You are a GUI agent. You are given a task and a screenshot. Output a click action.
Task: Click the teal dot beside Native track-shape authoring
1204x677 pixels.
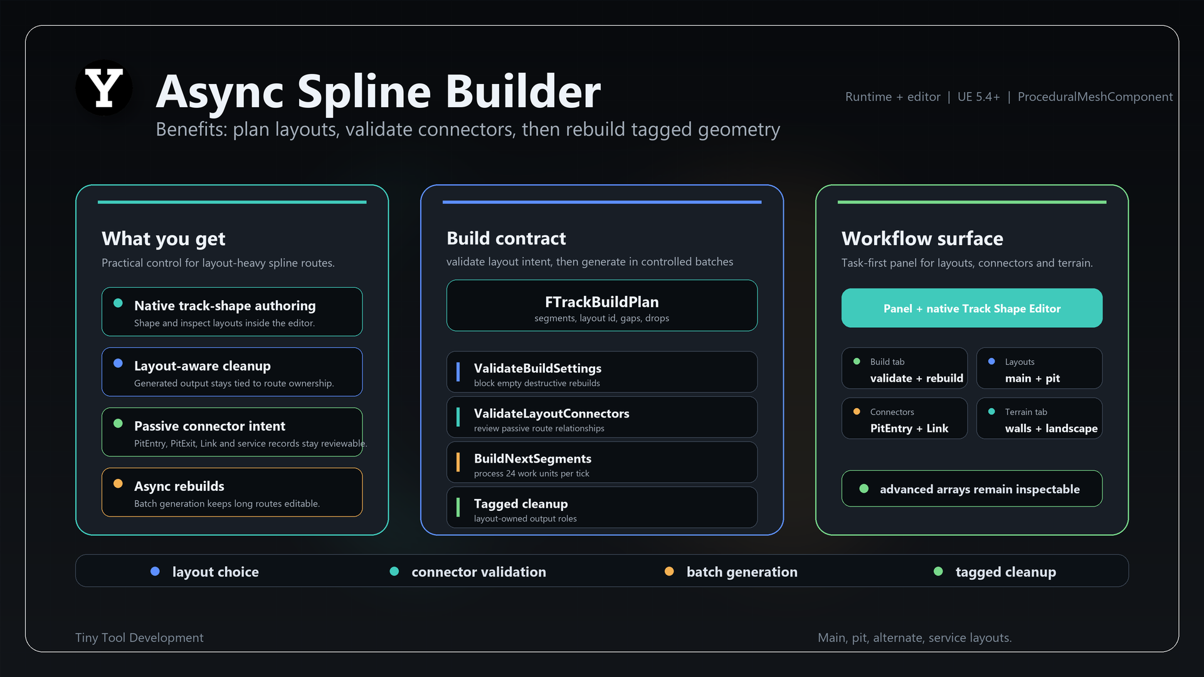(x=118, y=303)
